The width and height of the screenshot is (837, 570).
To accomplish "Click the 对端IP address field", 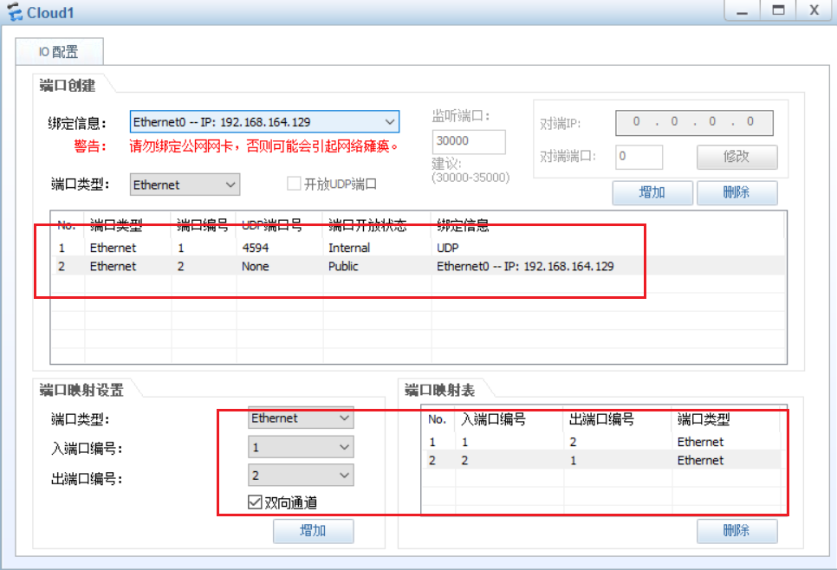I will 694,122.
